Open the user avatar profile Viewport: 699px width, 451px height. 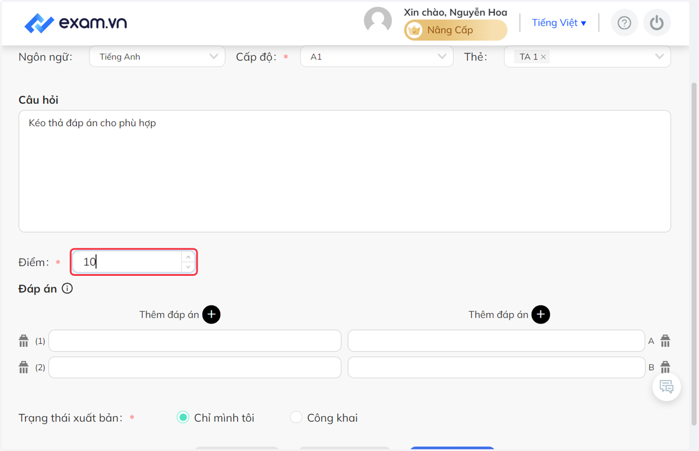coord(378,22)
